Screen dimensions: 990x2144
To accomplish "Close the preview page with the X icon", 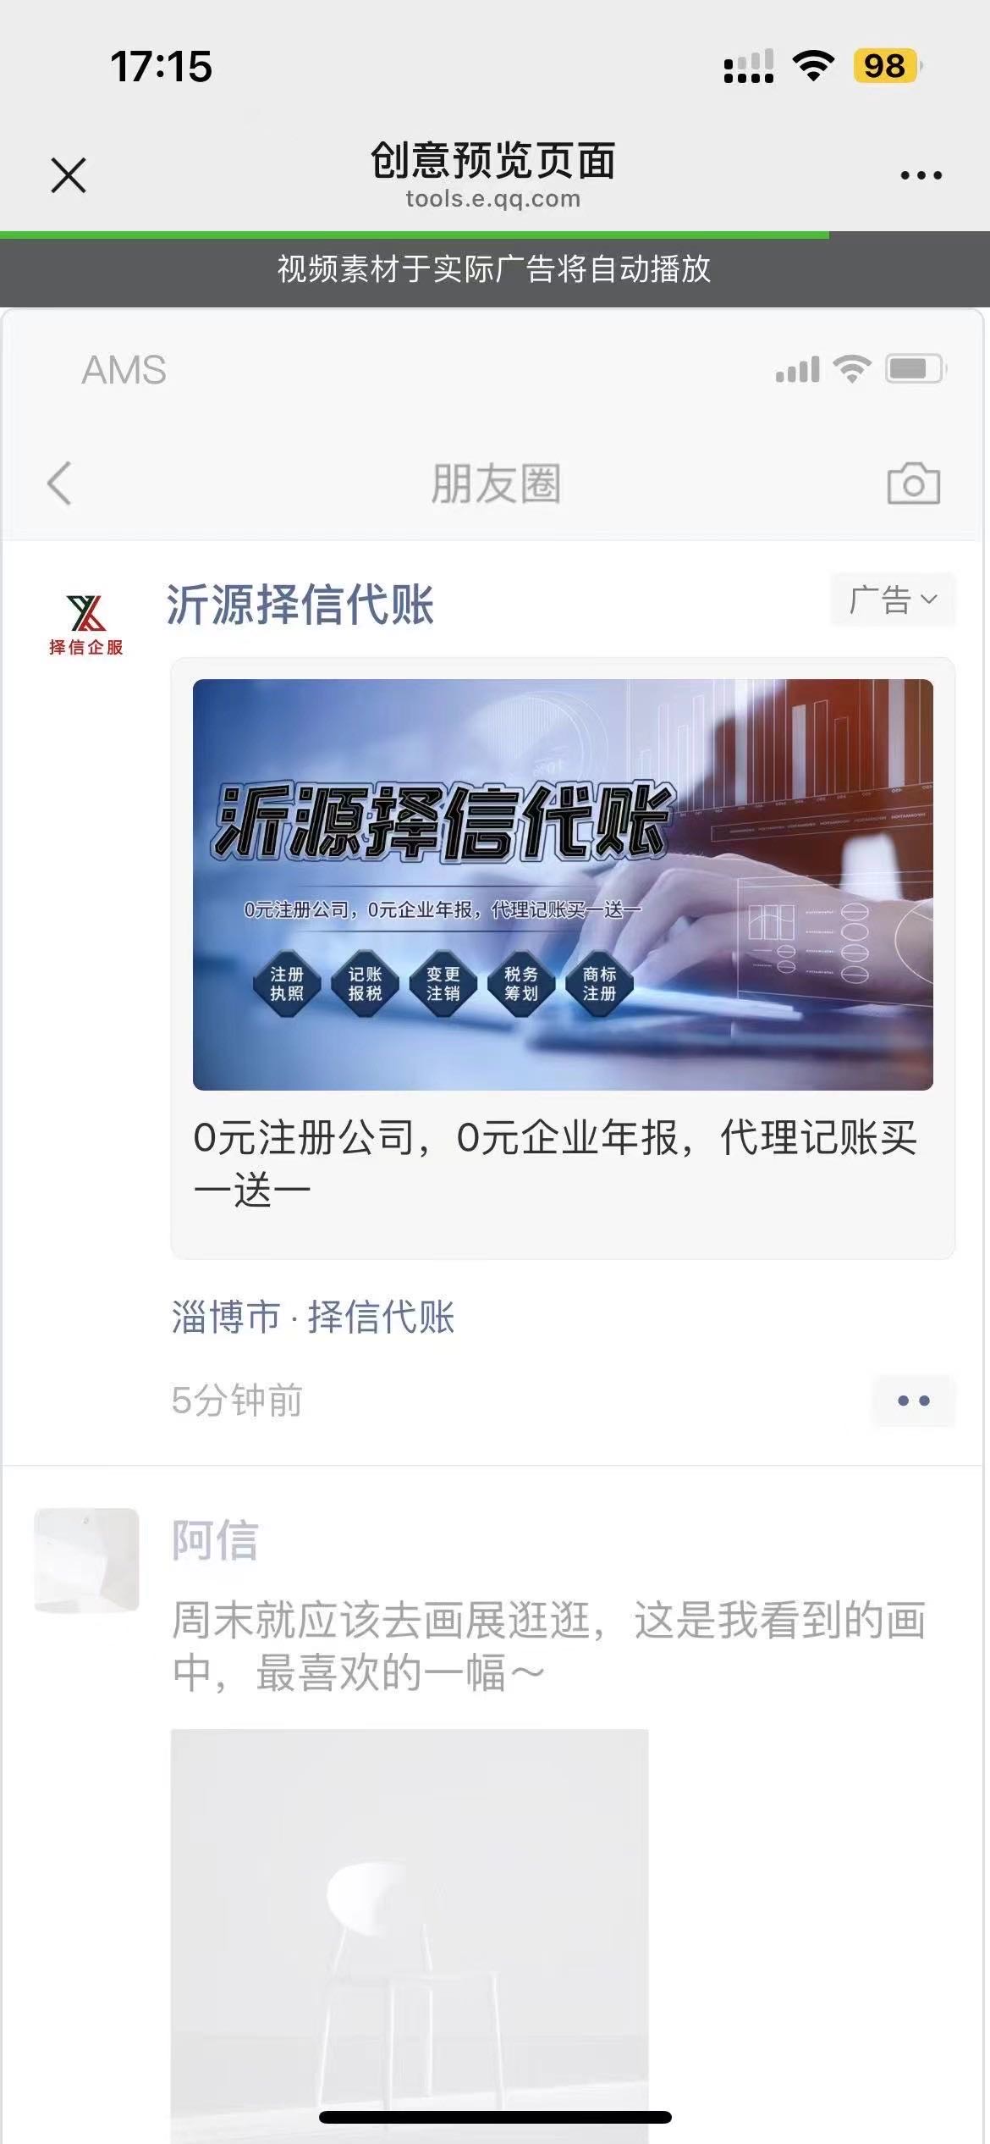I will [x=69, y=175].
